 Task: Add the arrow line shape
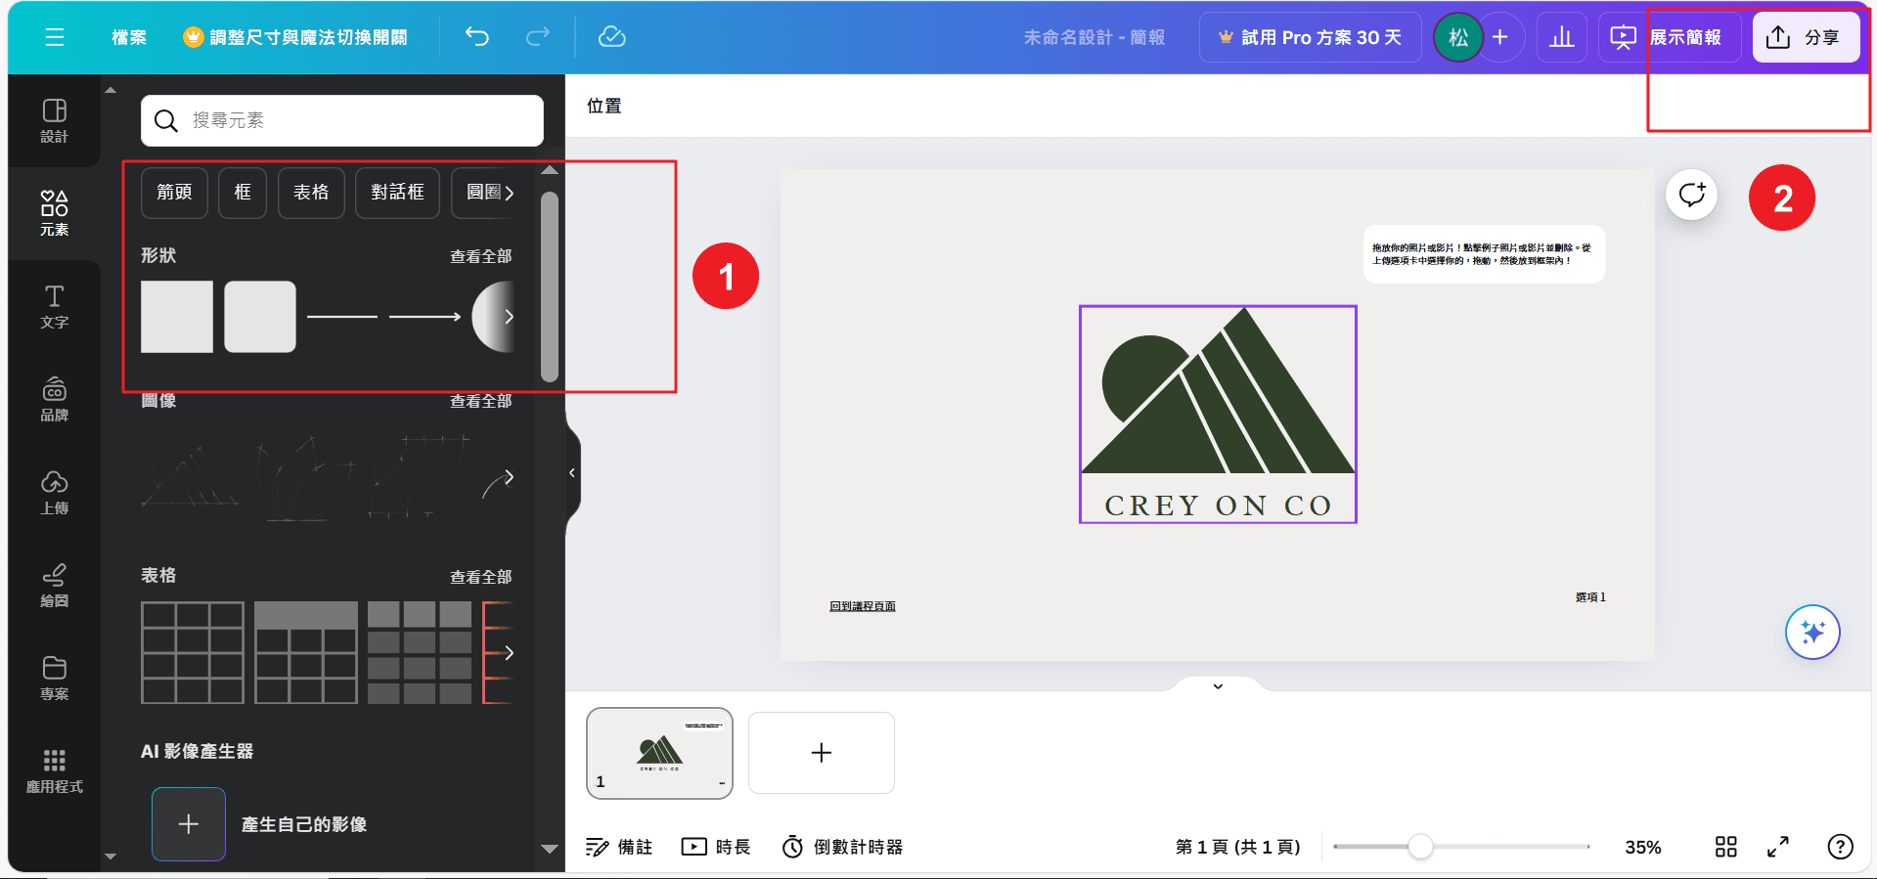[425, 317]
